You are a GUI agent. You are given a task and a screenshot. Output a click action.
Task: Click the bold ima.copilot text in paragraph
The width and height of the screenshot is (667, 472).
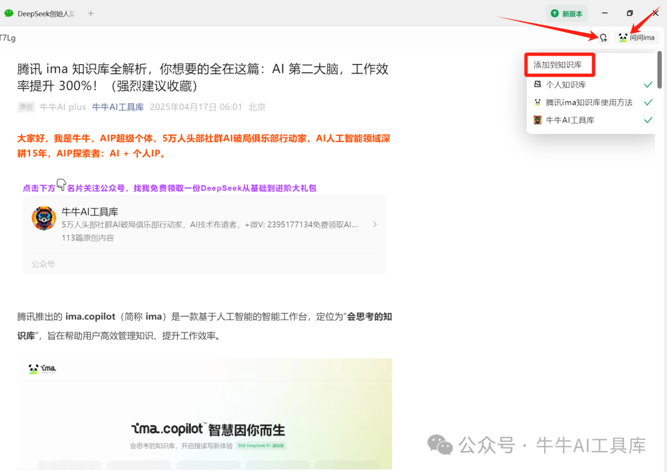point(90,317)
